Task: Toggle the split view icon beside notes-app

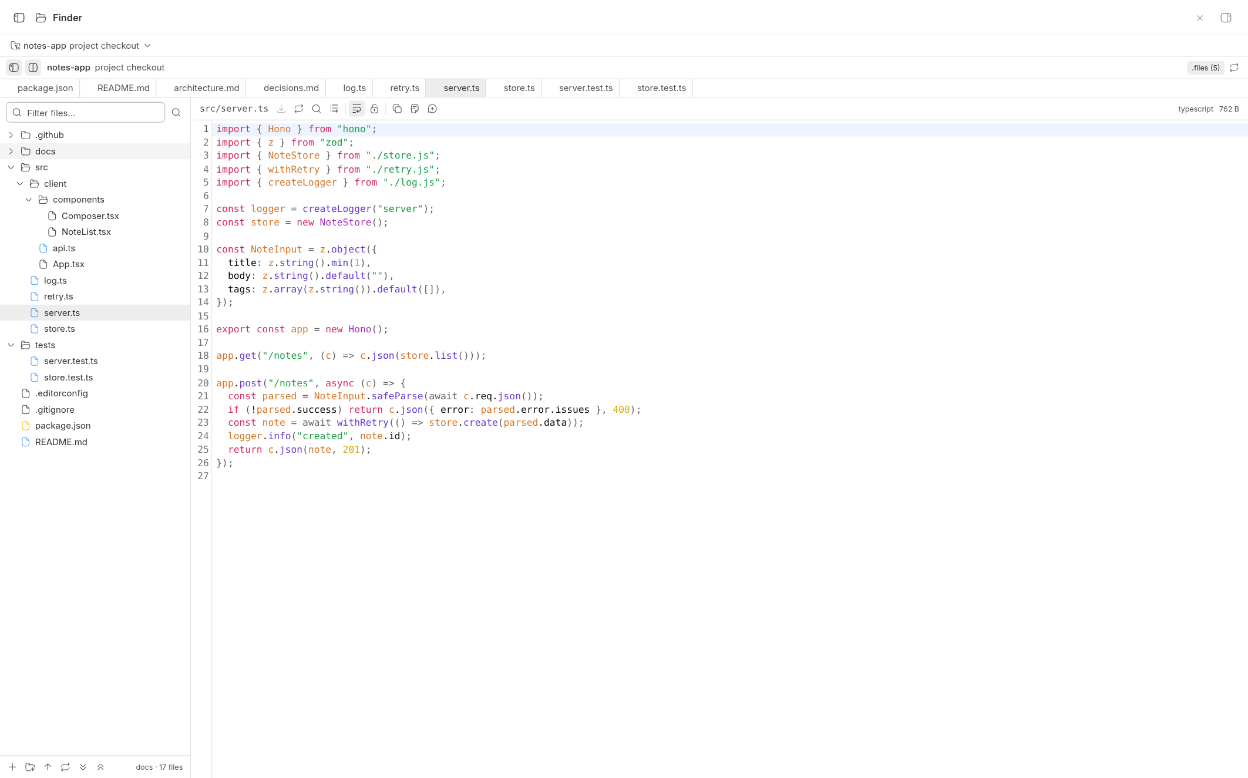Action: point(33,68)
